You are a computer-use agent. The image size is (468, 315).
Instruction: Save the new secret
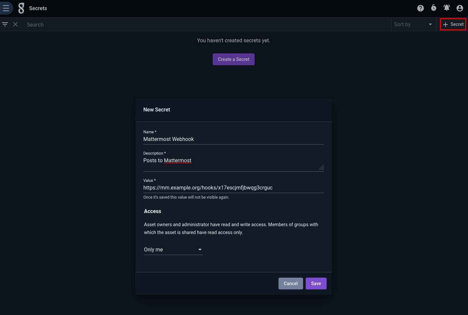(316, 284)
